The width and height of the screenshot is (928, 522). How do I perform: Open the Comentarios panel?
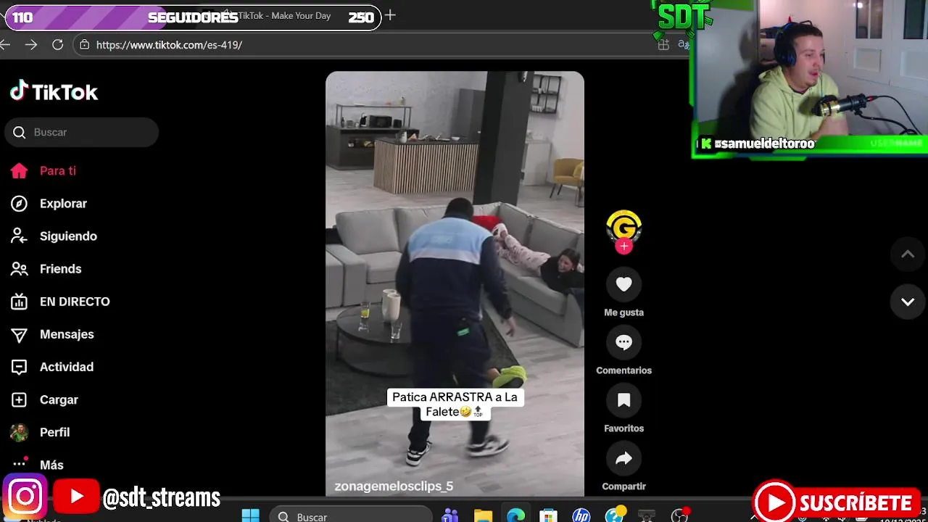coord(623,342)
